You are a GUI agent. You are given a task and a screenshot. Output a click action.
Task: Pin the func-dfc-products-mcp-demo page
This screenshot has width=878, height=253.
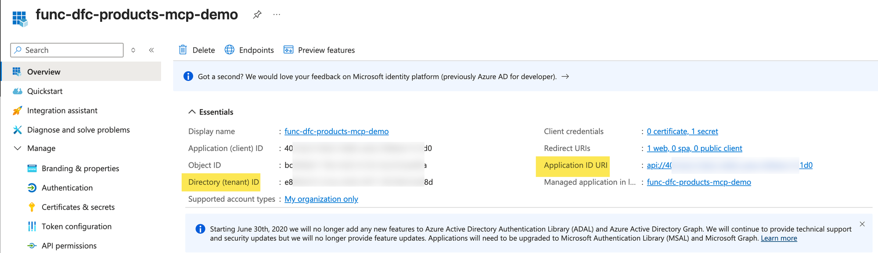pyautogui.click(x=257, y=15)
